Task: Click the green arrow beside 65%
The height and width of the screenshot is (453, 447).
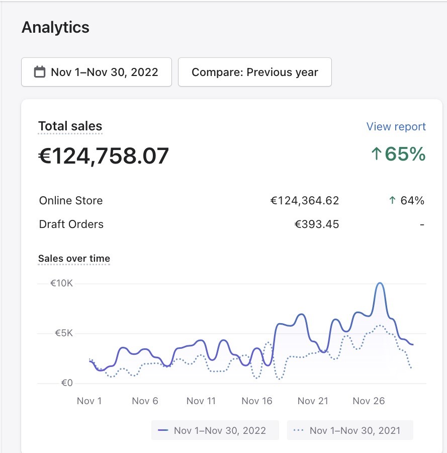Action: pos(376,154)
